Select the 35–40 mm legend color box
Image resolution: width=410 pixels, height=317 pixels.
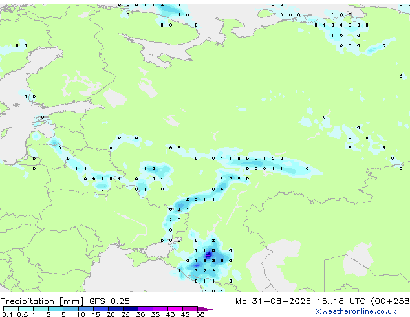click(x=160, y=309)
